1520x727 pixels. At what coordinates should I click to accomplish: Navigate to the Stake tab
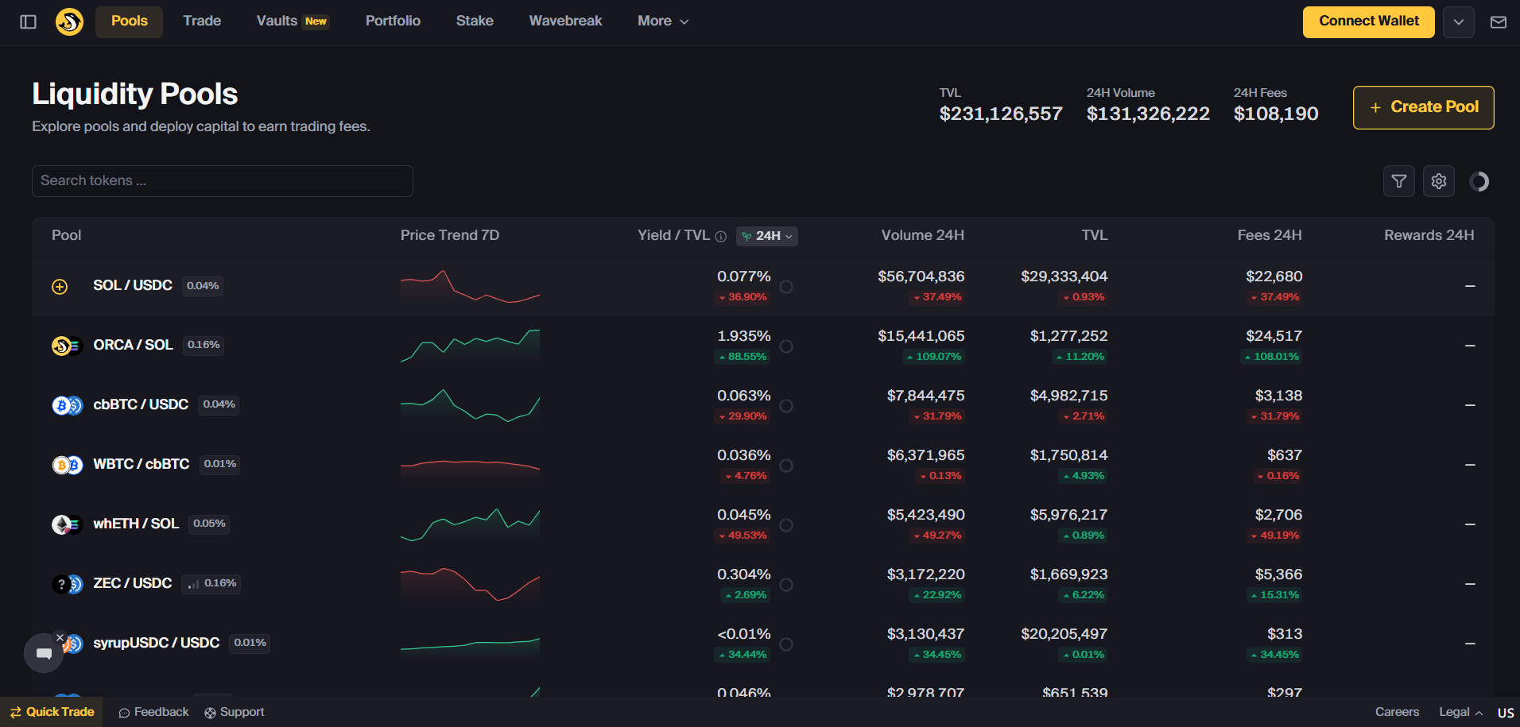click(x=475, y=21)
